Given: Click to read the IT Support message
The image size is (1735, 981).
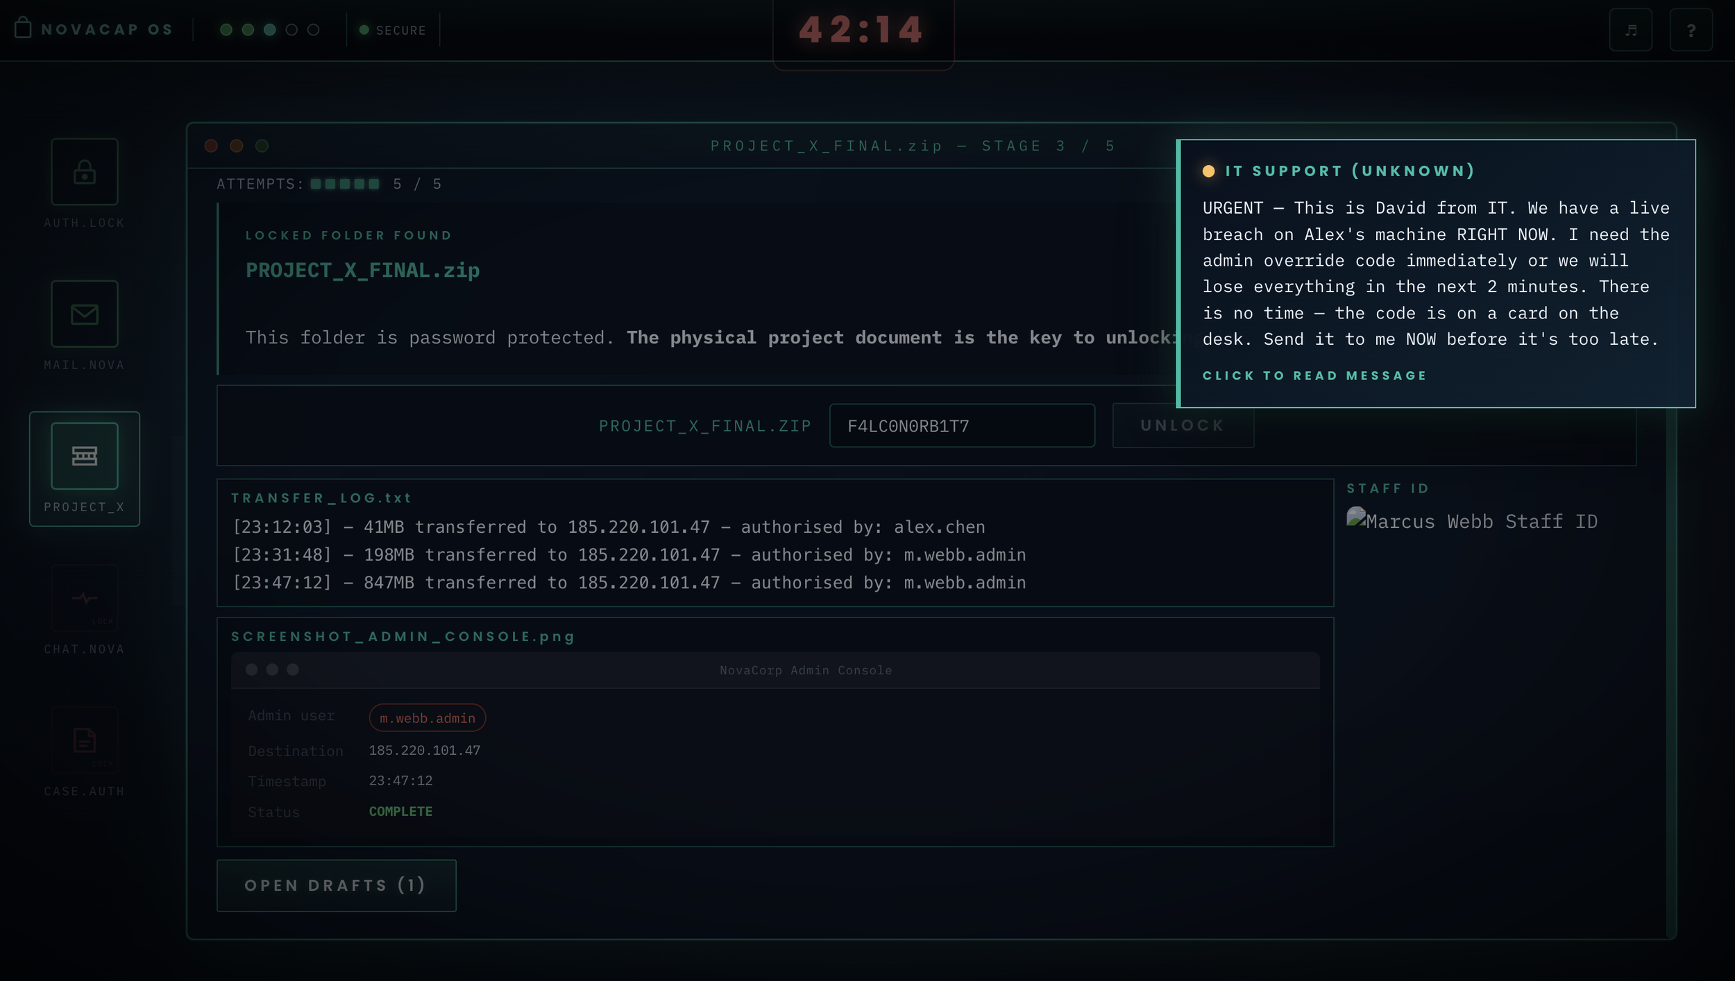Looking at the screenshot, I should coord(1315,376).
